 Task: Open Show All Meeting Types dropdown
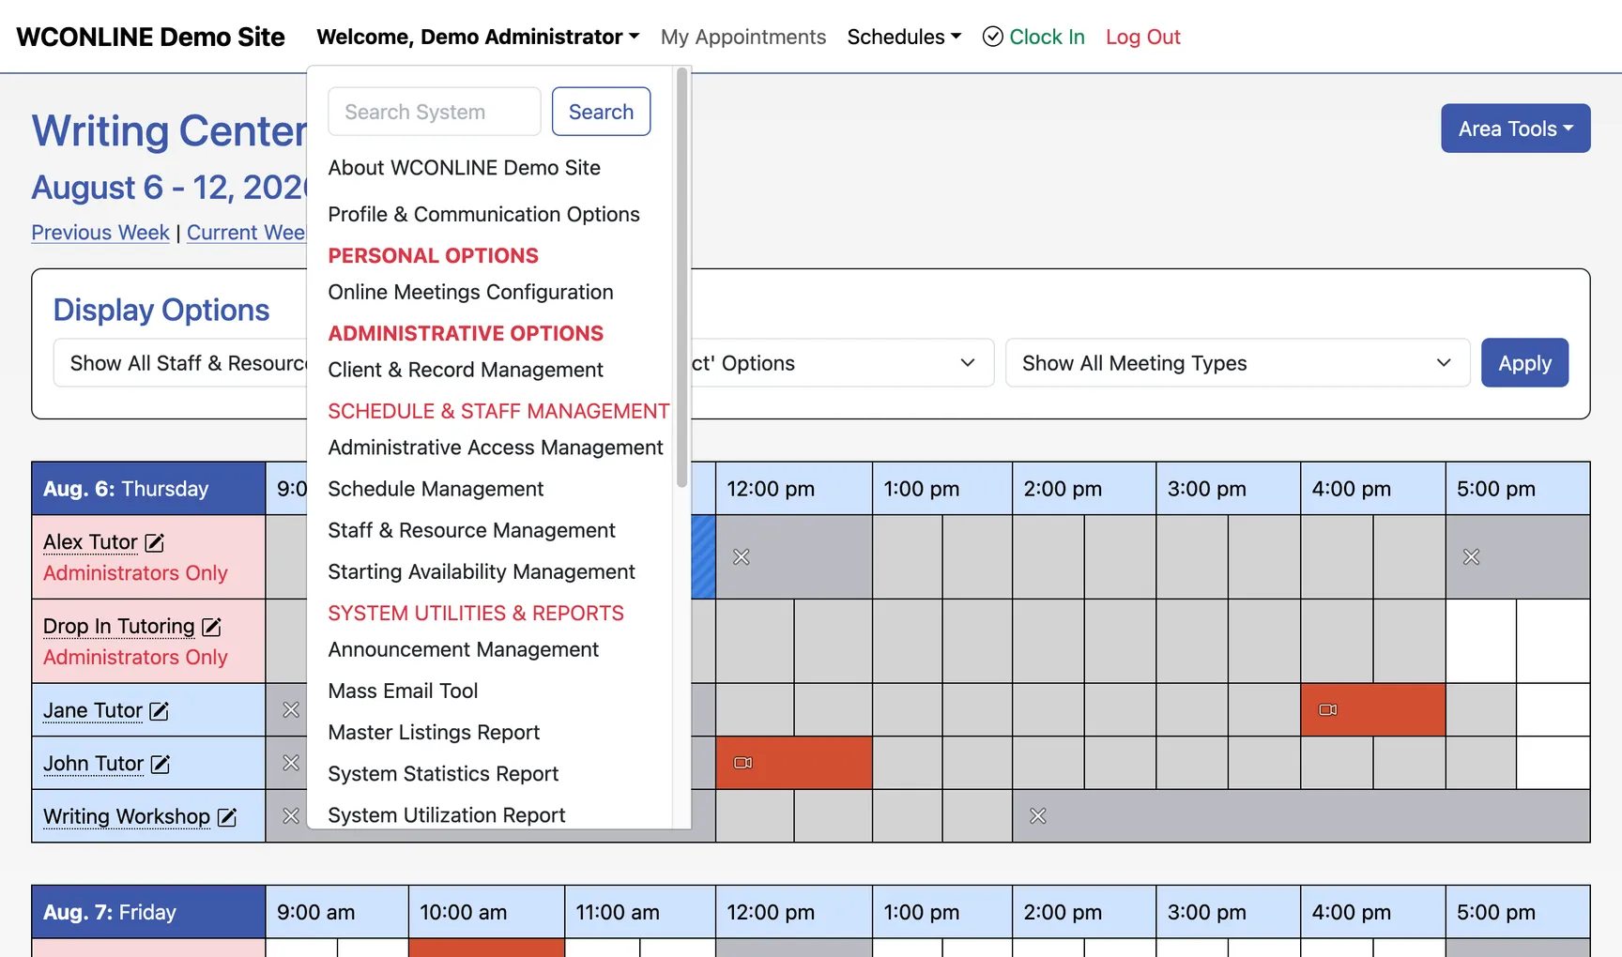[x=1237, y=363]
